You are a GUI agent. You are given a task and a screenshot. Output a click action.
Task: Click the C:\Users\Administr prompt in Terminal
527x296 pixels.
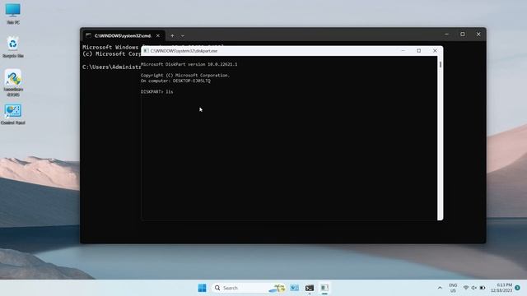pos(112,67)
